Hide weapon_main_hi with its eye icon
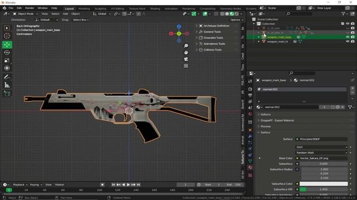Image resolution: width=357 pixels, height=200 pixels. (x=348, y=42)
